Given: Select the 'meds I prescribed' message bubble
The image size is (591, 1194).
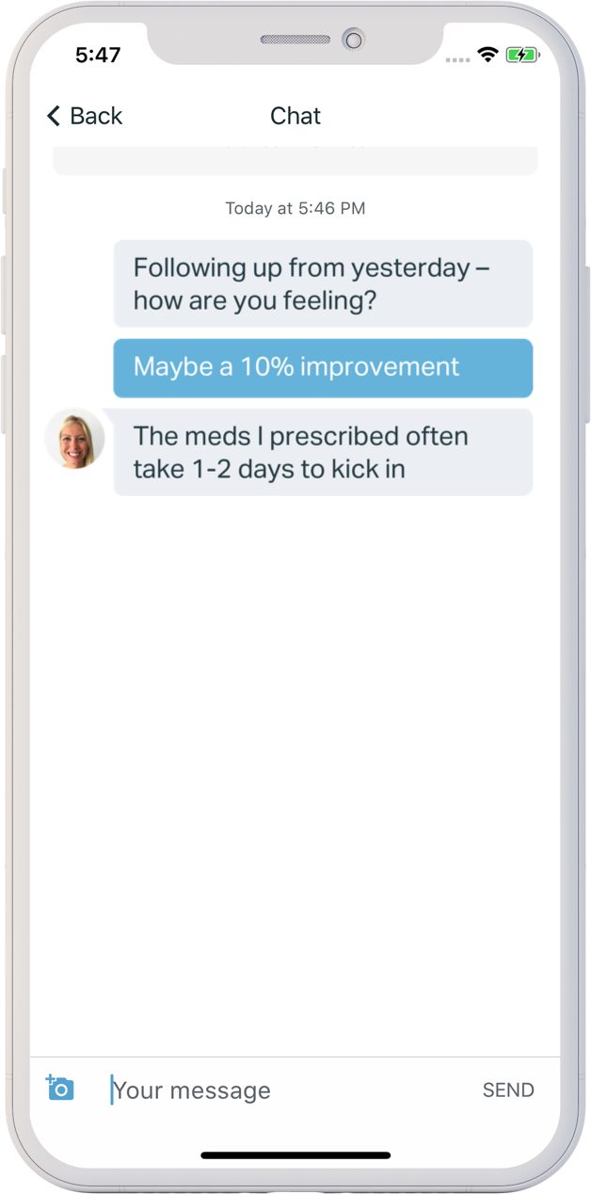Looking at the screenshot, I should click(x=323, y=452).
